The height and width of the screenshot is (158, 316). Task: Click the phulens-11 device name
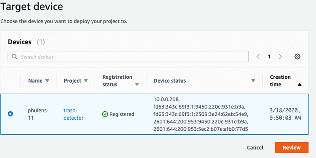pos(38,114)
